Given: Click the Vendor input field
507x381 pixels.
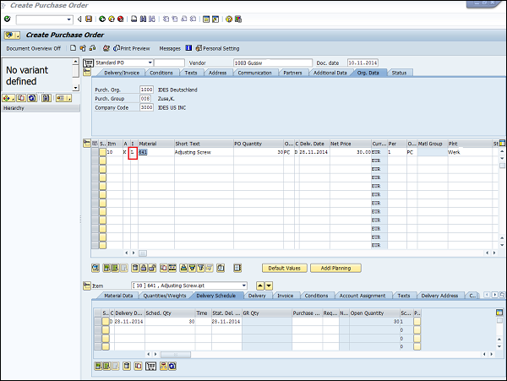Looking at the screenshot, I should pos(271,63).
